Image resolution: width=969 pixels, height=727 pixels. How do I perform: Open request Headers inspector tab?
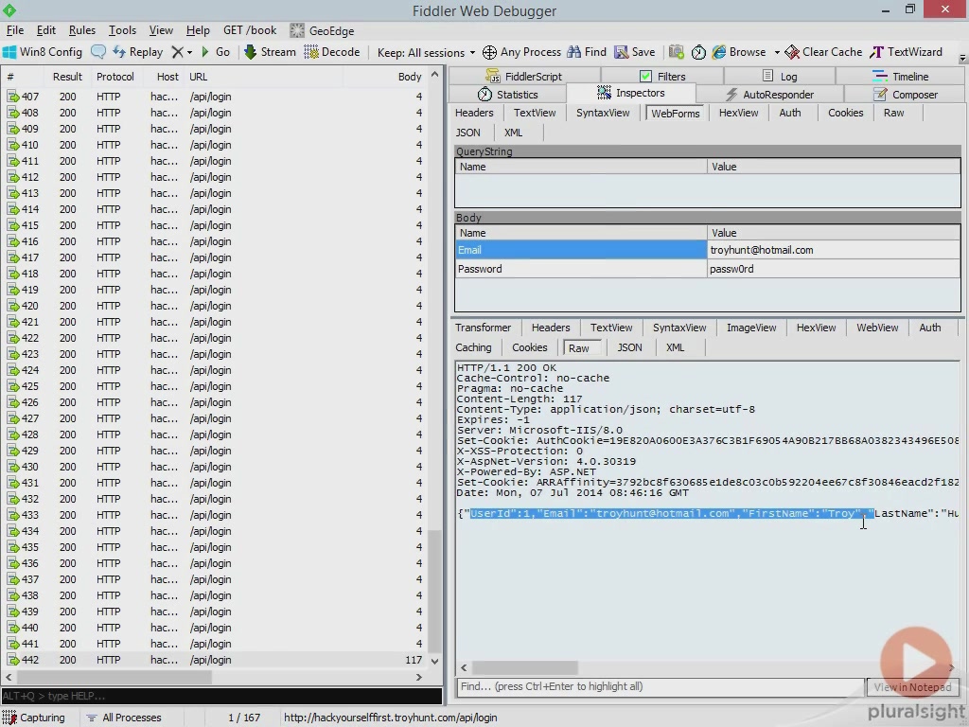(x=474, y=114)
